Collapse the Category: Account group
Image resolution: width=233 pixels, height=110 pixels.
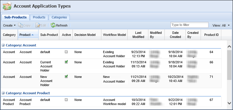3,45
